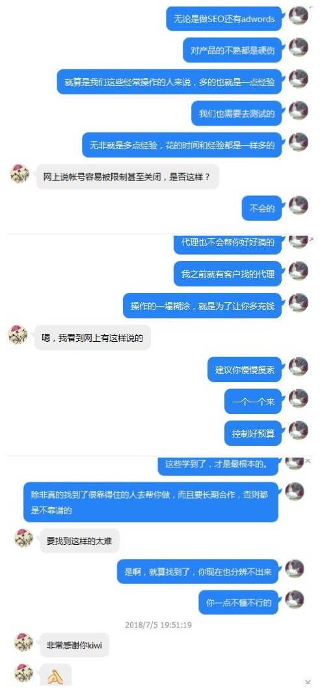The width and height of the screenshot is (320, 692).
Task: Select the '对产品的不熟都是硬伤' message bubble
Action: click(233, 50)
